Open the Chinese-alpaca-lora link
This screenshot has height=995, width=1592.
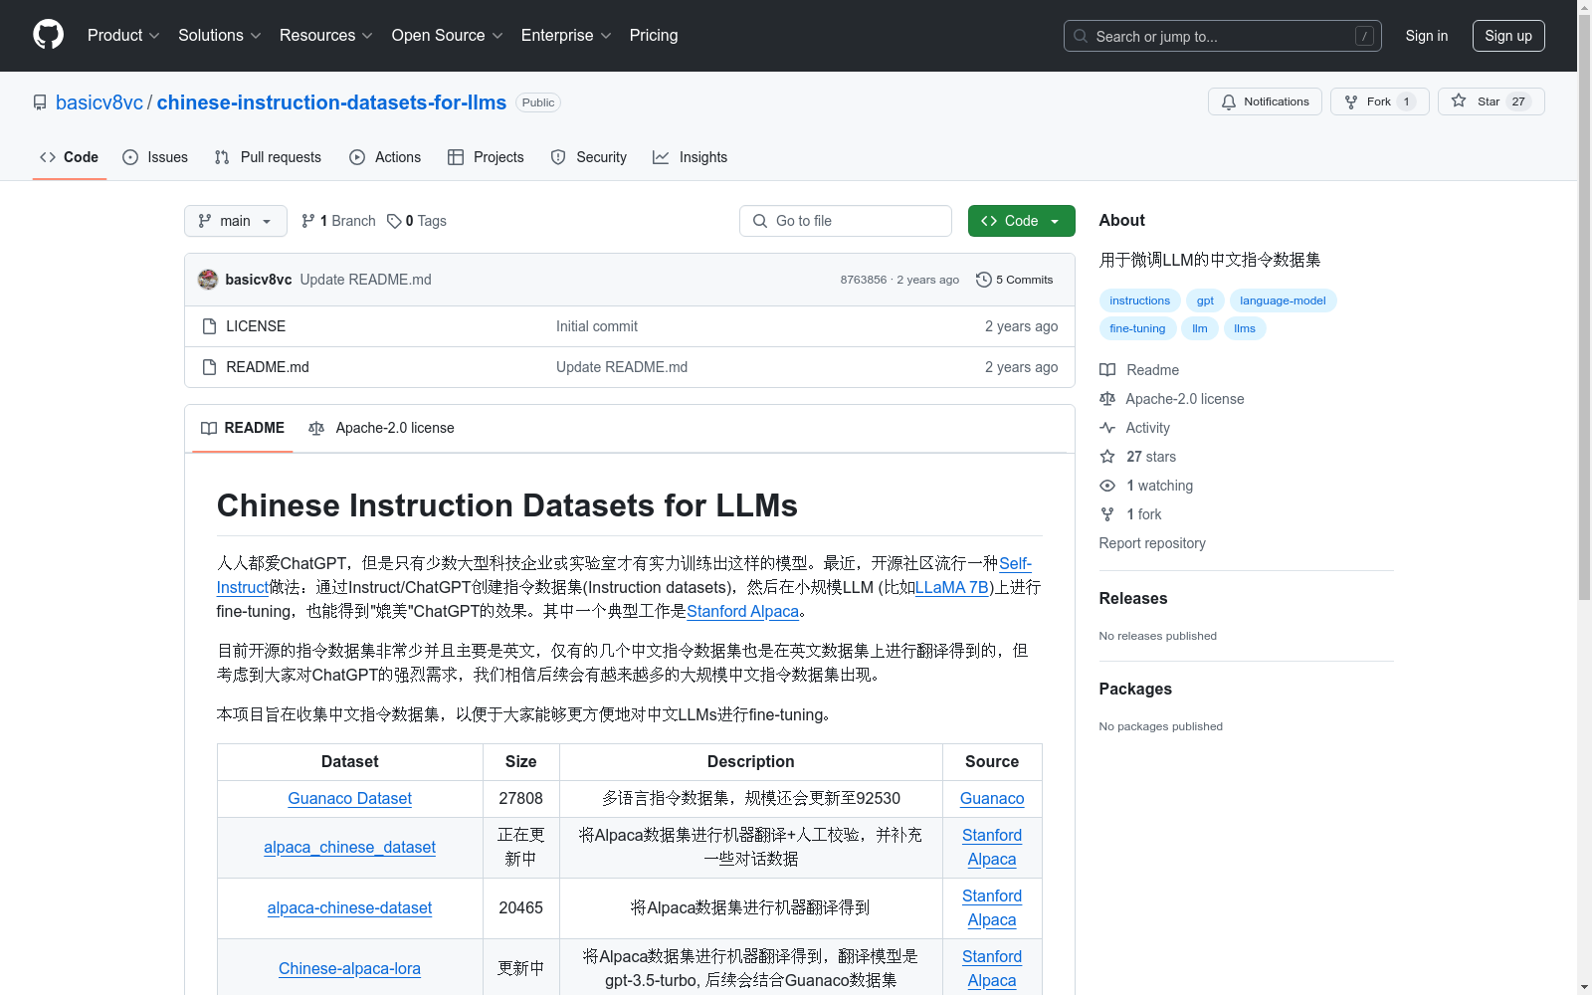[x=349, y=968]
